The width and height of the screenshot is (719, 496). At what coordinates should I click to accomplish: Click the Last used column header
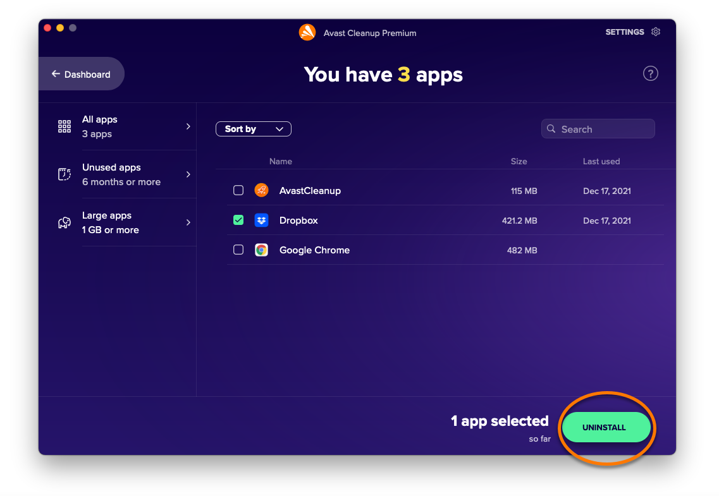(x=601, y=161)
